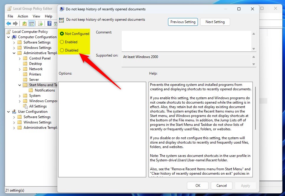
Task: Collapse the Start Menu and Taskbar node
Action: click(x=19, y=85)
